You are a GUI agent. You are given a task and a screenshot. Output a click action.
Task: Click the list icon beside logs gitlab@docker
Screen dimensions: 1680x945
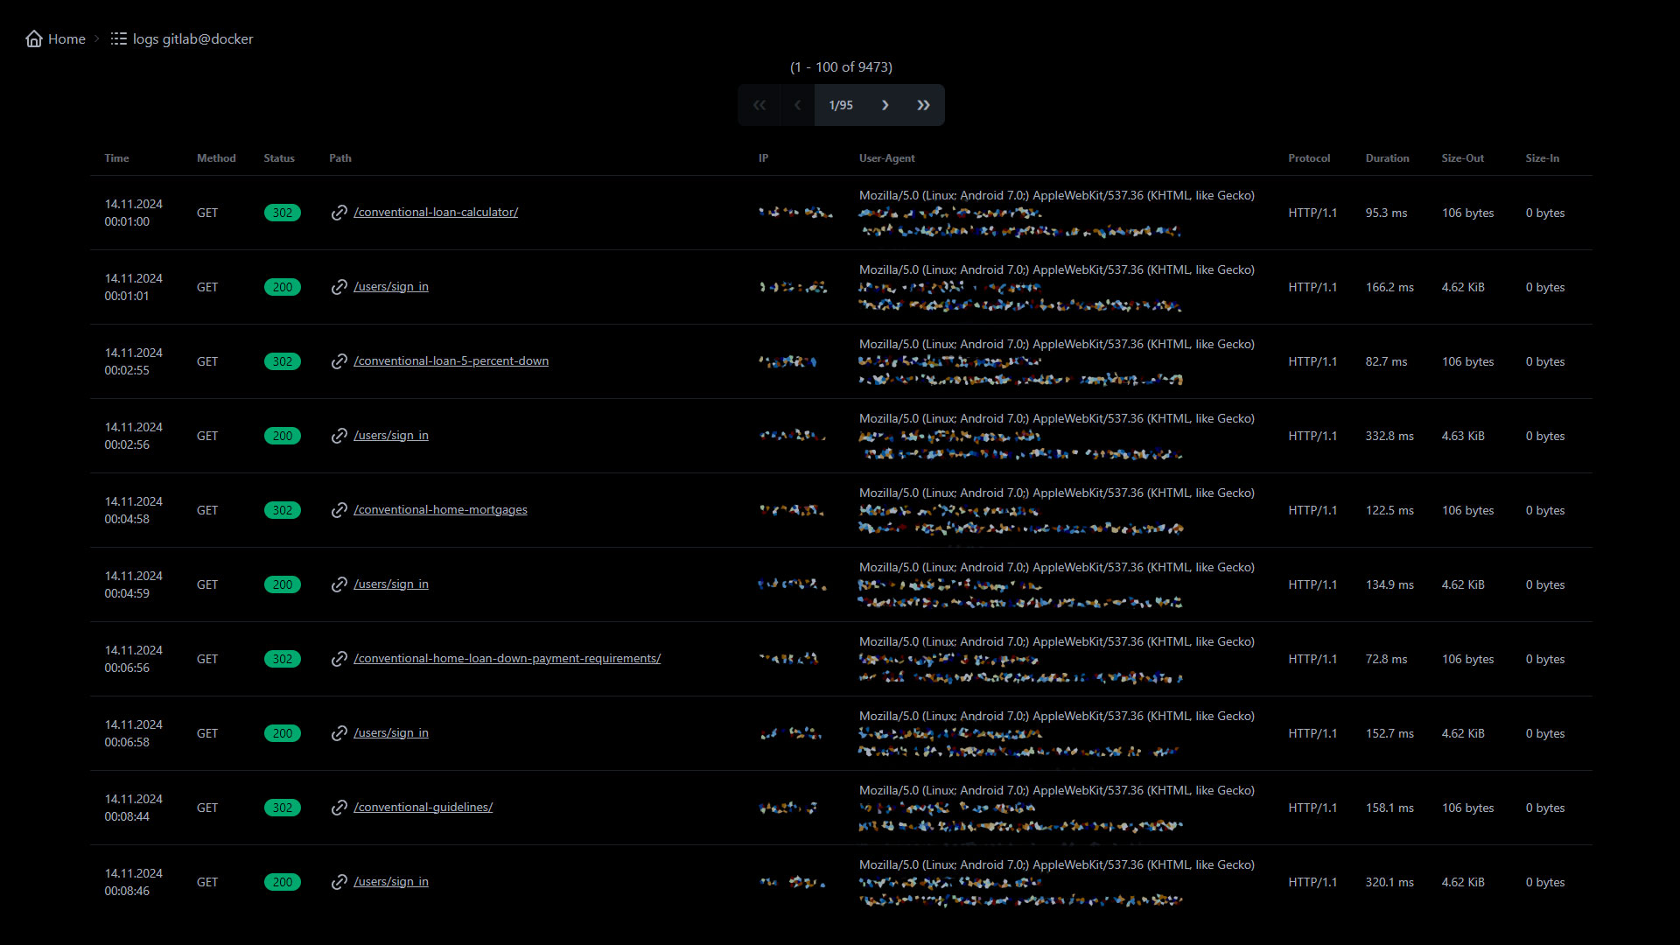(x=118, y=38)
